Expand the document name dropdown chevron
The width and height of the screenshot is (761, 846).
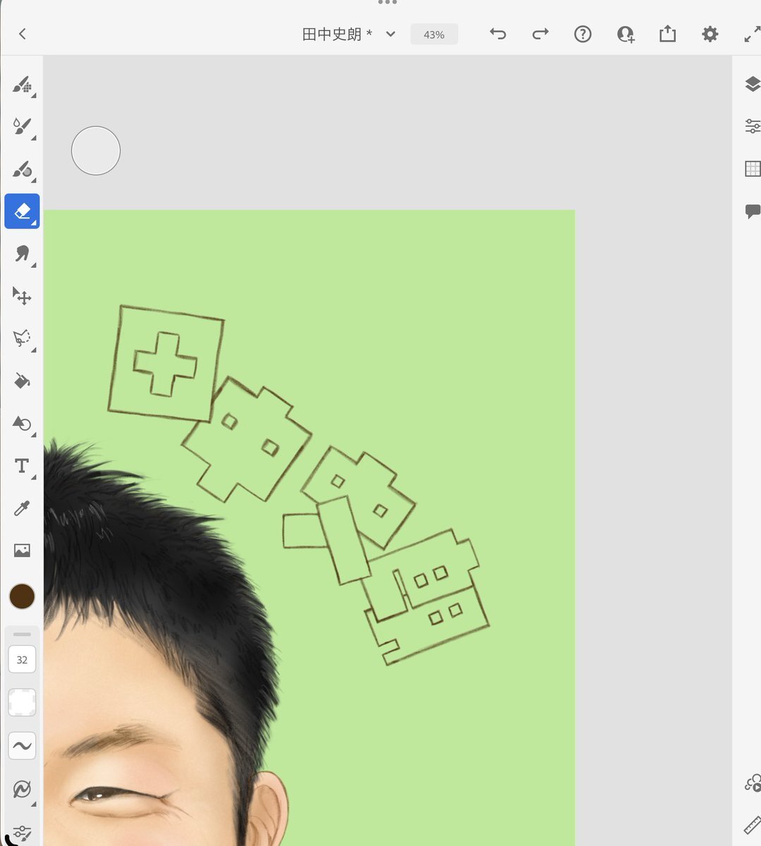[x=390, y=34]
